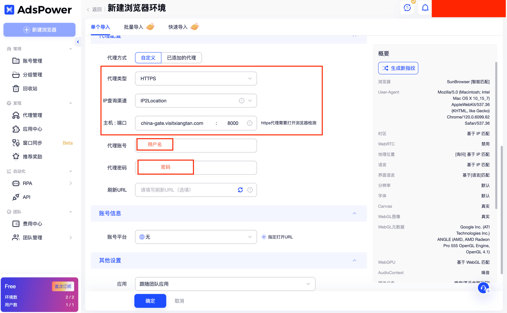Image resolution: width=507 pixels, height=313 pixels.
Task: Open the 账号平台 dropdown
Action: 196,237
